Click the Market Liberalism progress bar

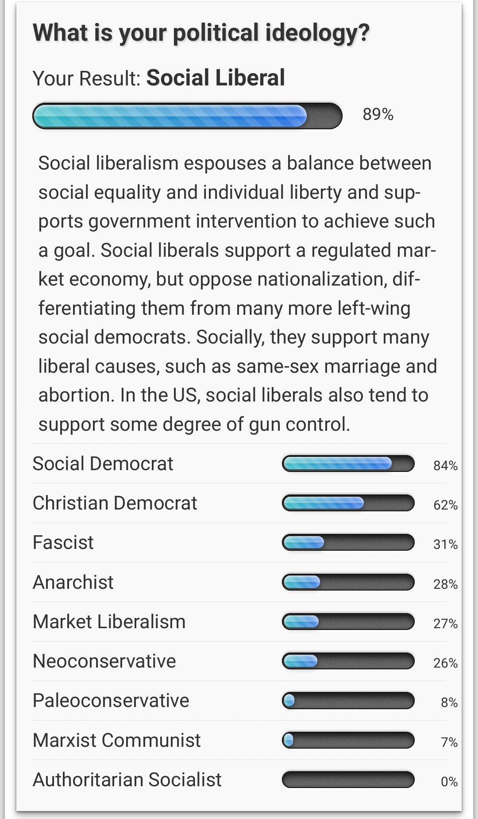348,622
